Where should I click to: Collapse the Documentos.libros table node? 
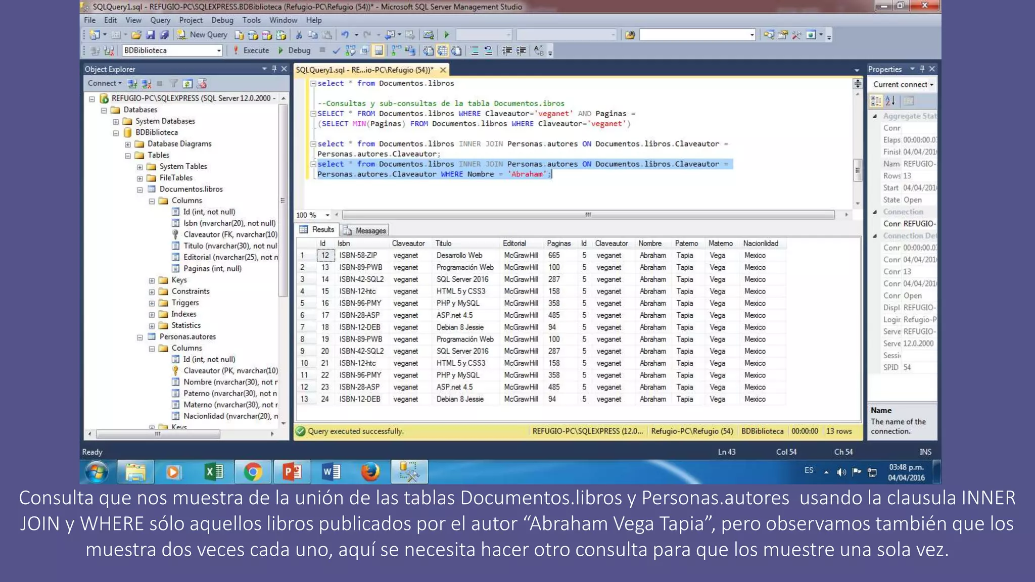pos(140,190)
